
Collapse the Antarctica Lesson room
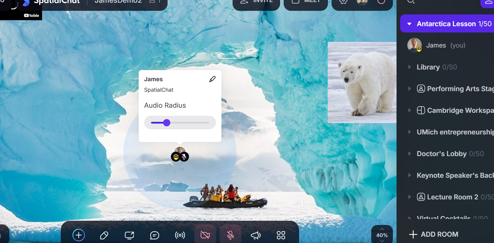click(x=409, y=24)
